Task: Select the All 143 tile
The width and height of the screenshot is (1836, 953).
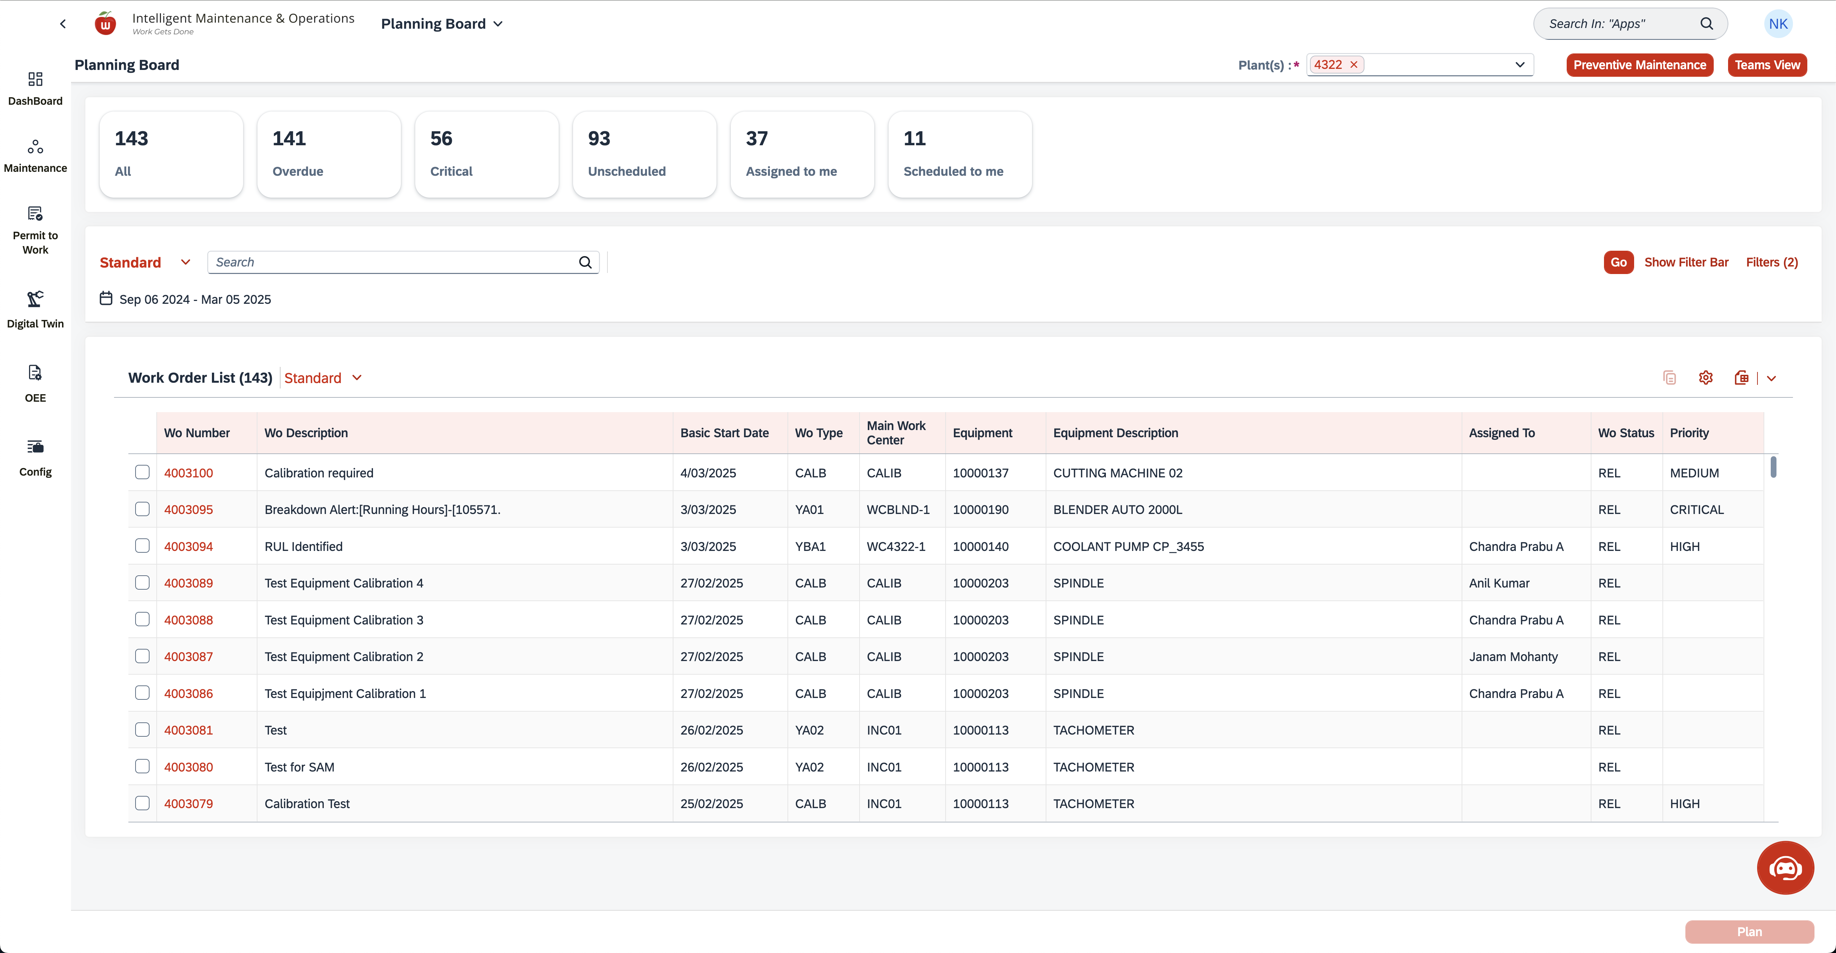Action: pos(171,154)
